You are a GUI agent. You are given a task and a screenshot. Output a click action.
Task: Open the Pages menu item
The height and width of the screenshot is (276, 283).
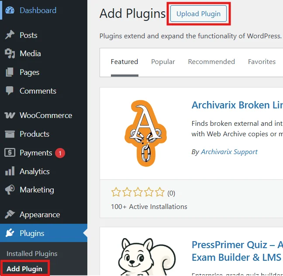44,72
